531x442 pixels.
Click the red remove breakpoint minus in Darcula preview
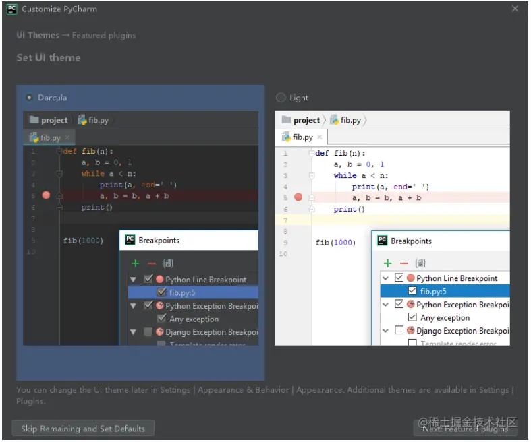[151, 263]
